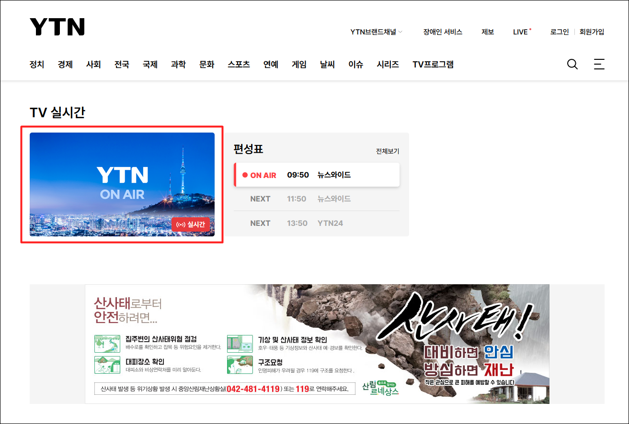629x424 pixels.
Task: Select the 날씨 menu item
Action: coord(327,64)
